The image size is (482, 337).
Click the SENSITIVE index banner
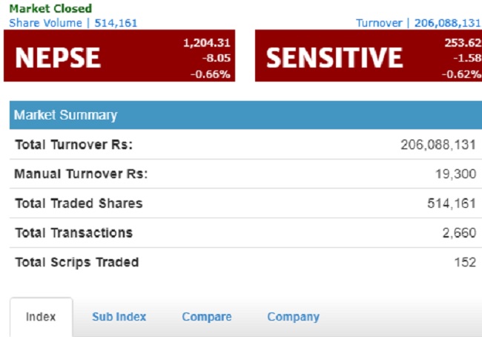pyautogui.click(x=369, y=56)
